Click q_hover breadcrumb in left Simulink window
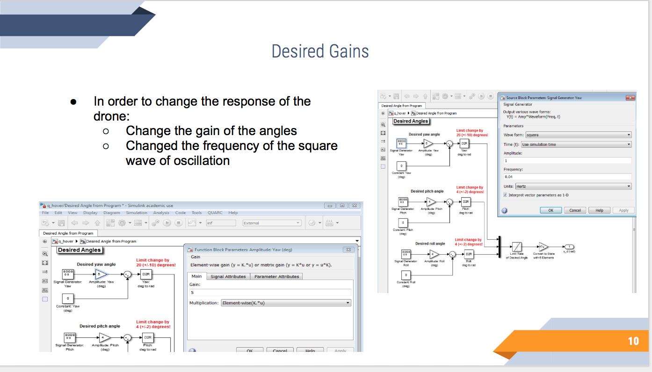 [x=65, y=241]
